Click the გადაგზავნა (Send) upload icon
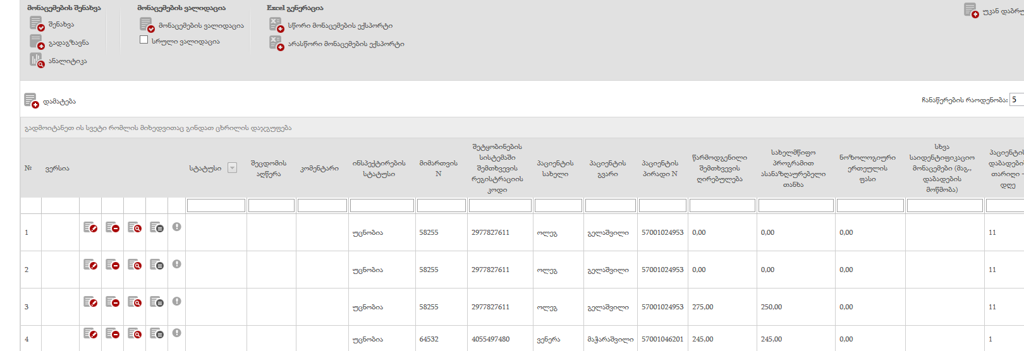Image resolution: width=1024 pixels, height=351 pixels. point(37,42)
